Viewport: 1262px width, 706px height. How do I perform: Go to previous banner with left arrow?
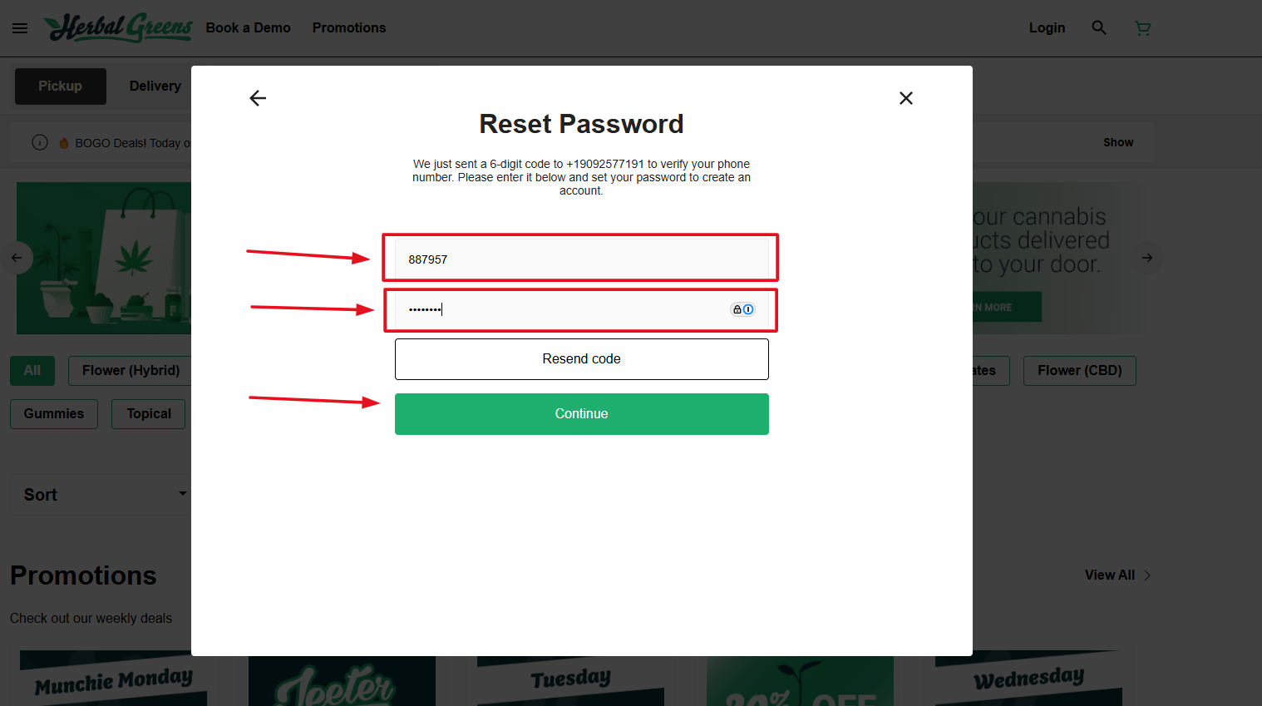(17, 258)
